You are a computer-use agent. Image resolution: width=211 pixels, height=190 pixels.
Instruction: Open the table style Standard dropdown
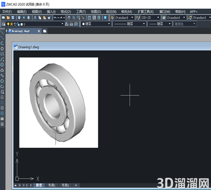click(184, 18)
